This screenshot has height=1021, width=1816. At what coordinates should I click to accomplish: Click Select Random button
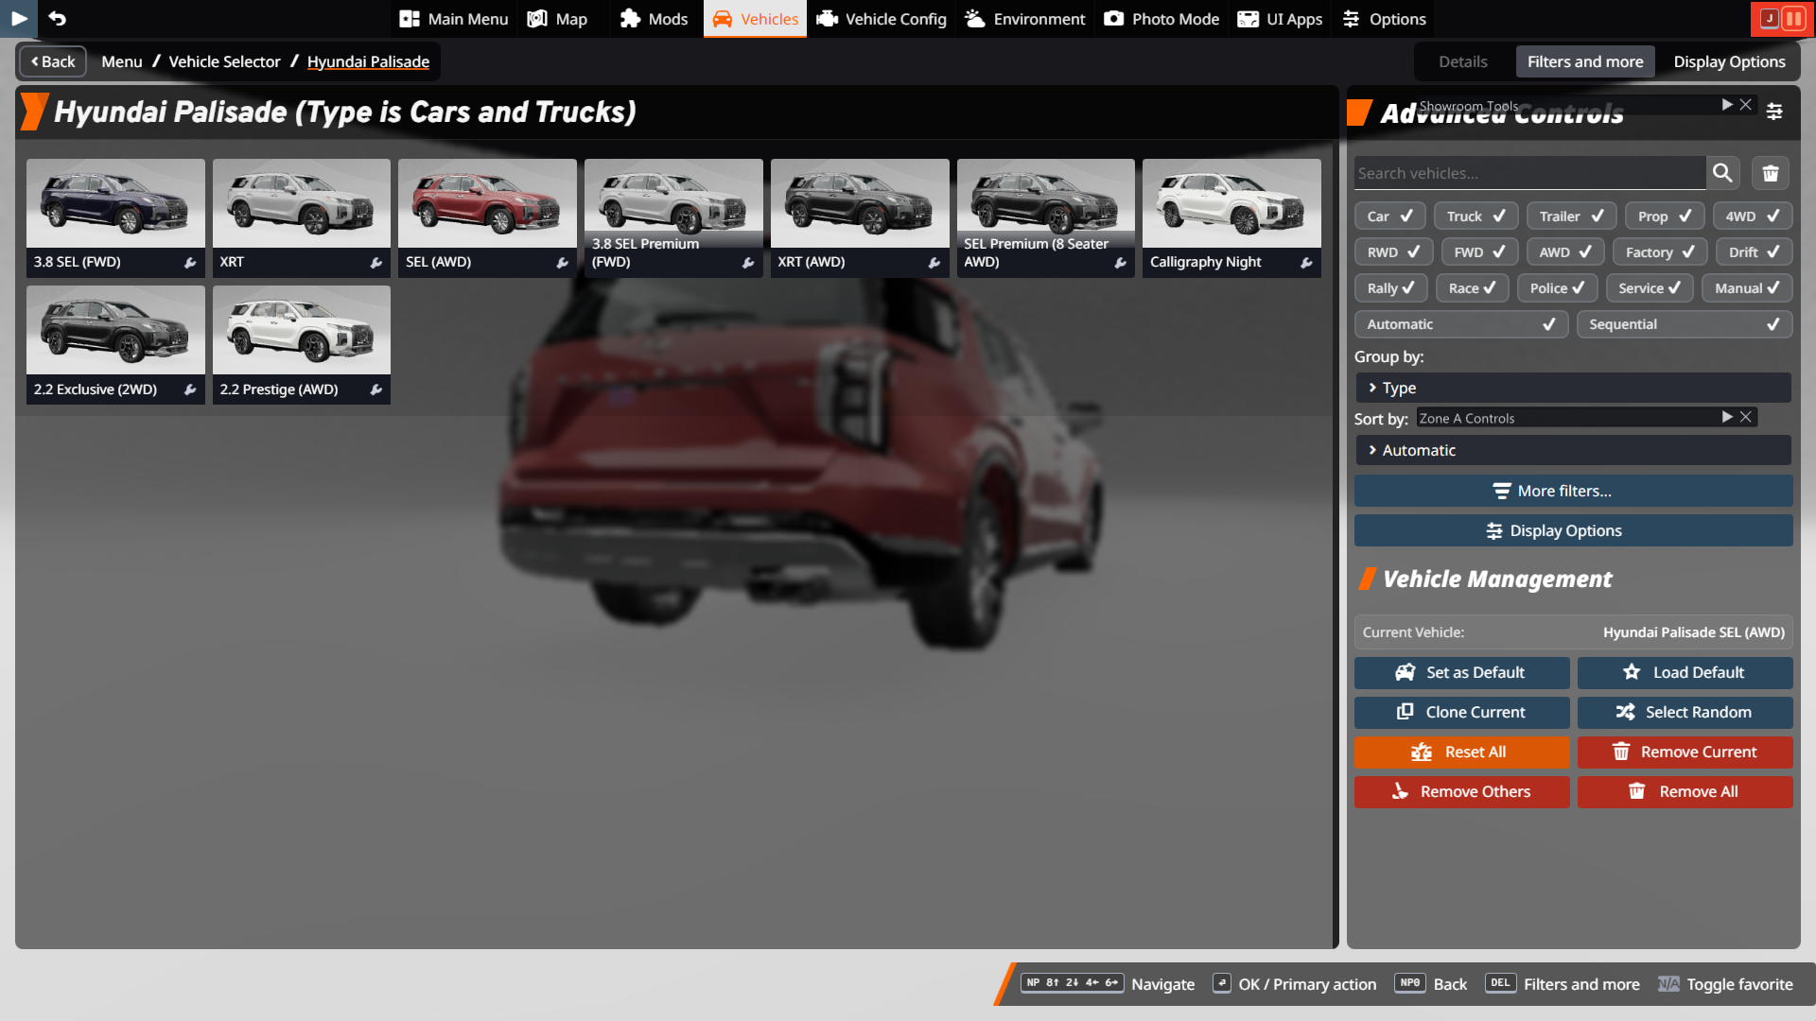click(1685, 712)
